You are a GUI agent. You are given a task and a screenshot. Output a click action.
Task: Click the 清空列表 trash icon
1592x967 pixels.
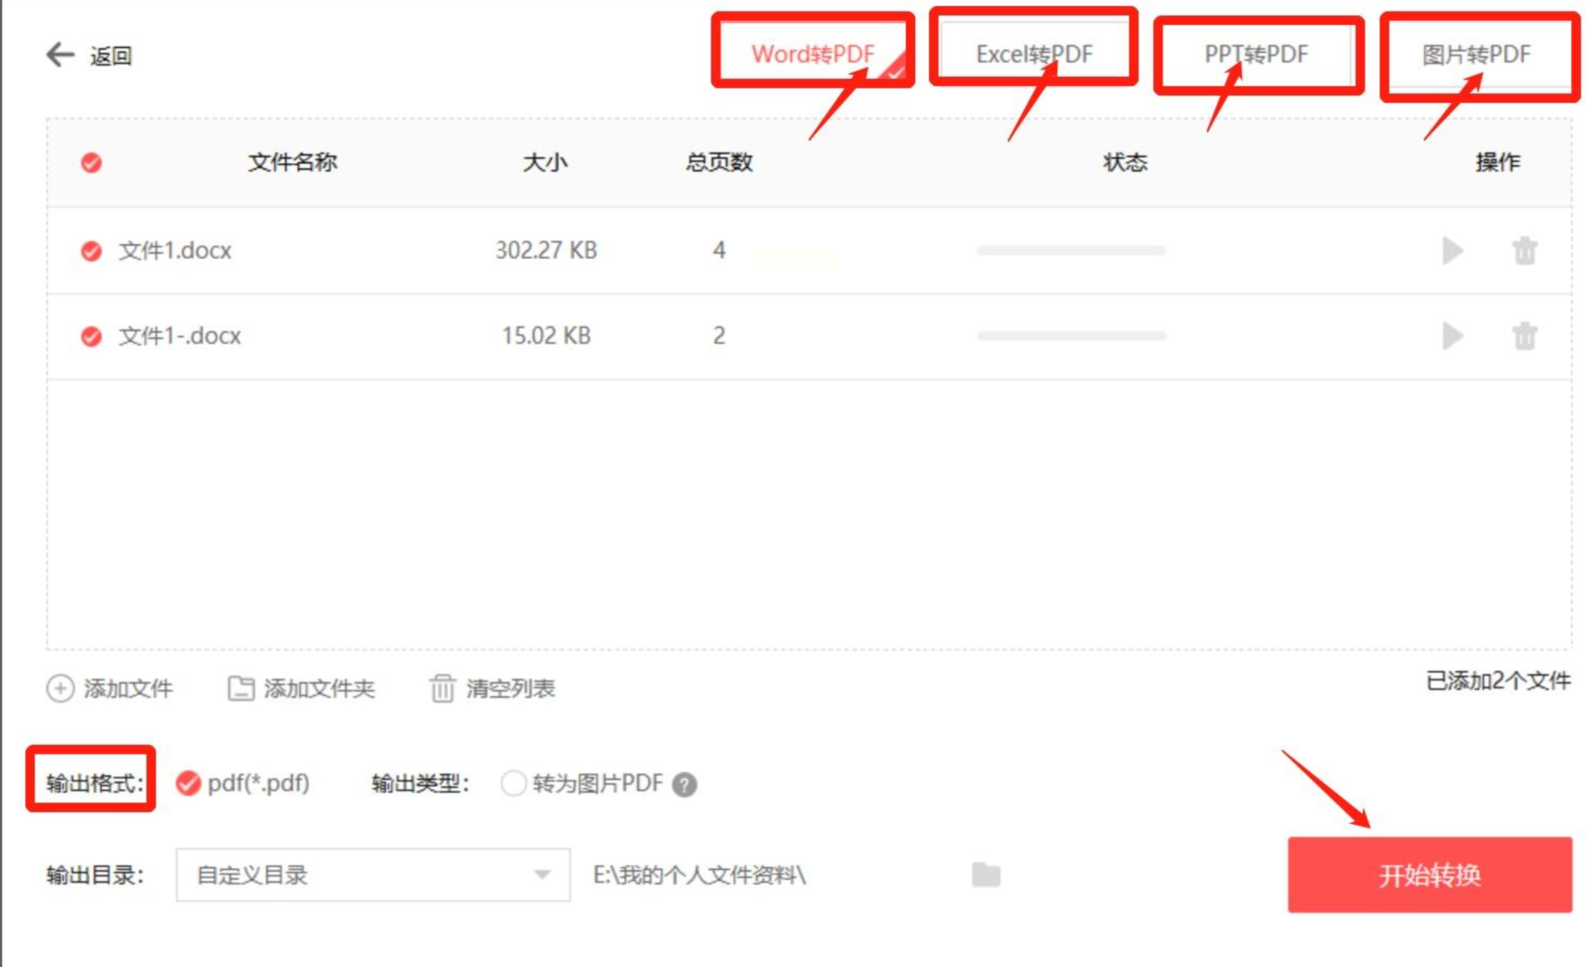(x=442, y=688)
